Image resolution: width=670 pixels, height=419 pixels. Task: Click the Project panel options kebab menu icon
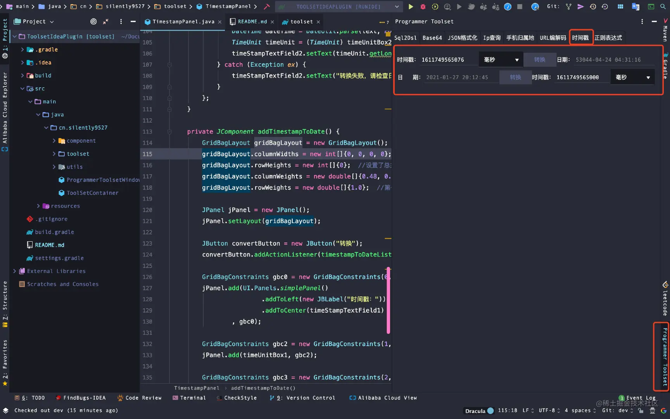(x=121, y=22)
